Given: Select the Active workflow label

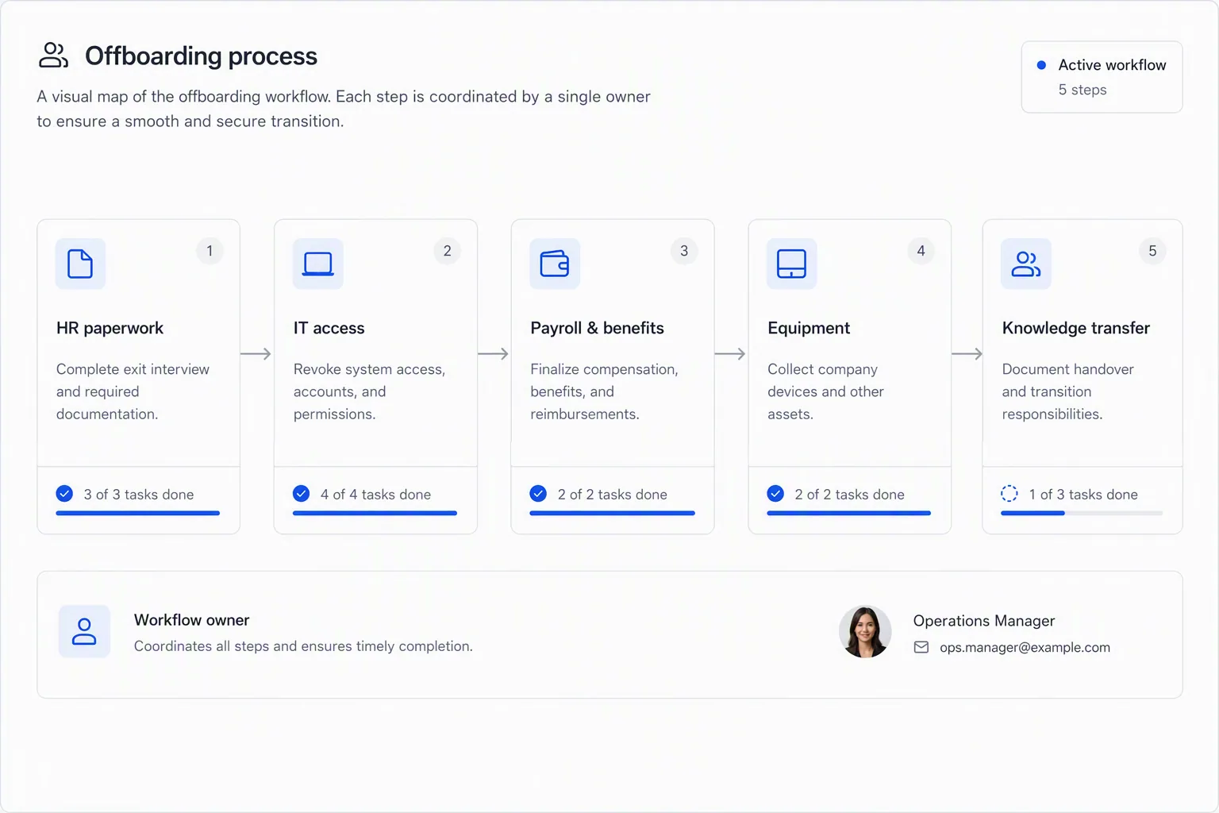Looking at the screenshot, I should coord(1112,65).
